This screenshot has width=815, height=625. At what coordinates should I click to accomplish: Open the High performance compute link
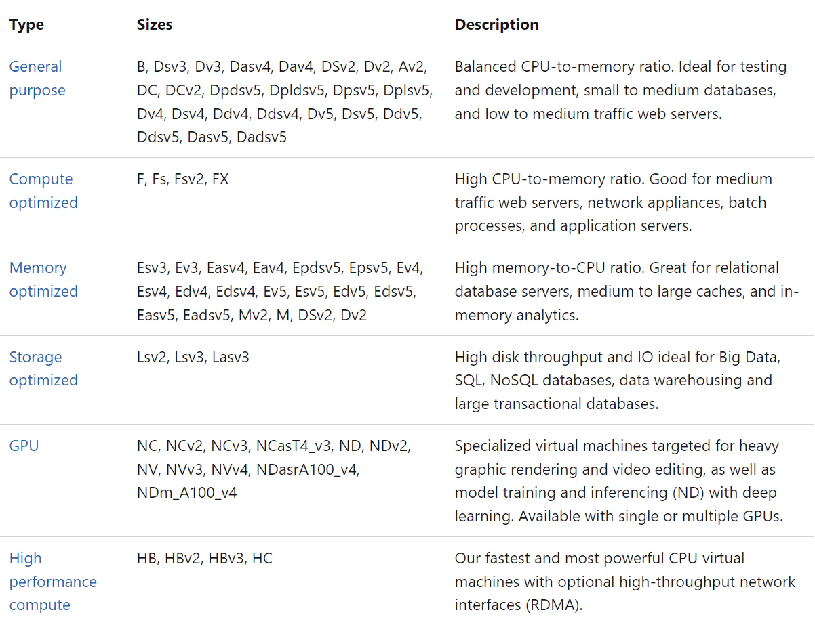[x=53, y=582]
